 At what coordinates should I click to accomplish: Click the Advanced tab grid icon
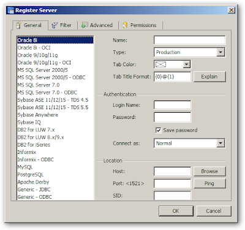pyautogui.click(x=85, y=25)
